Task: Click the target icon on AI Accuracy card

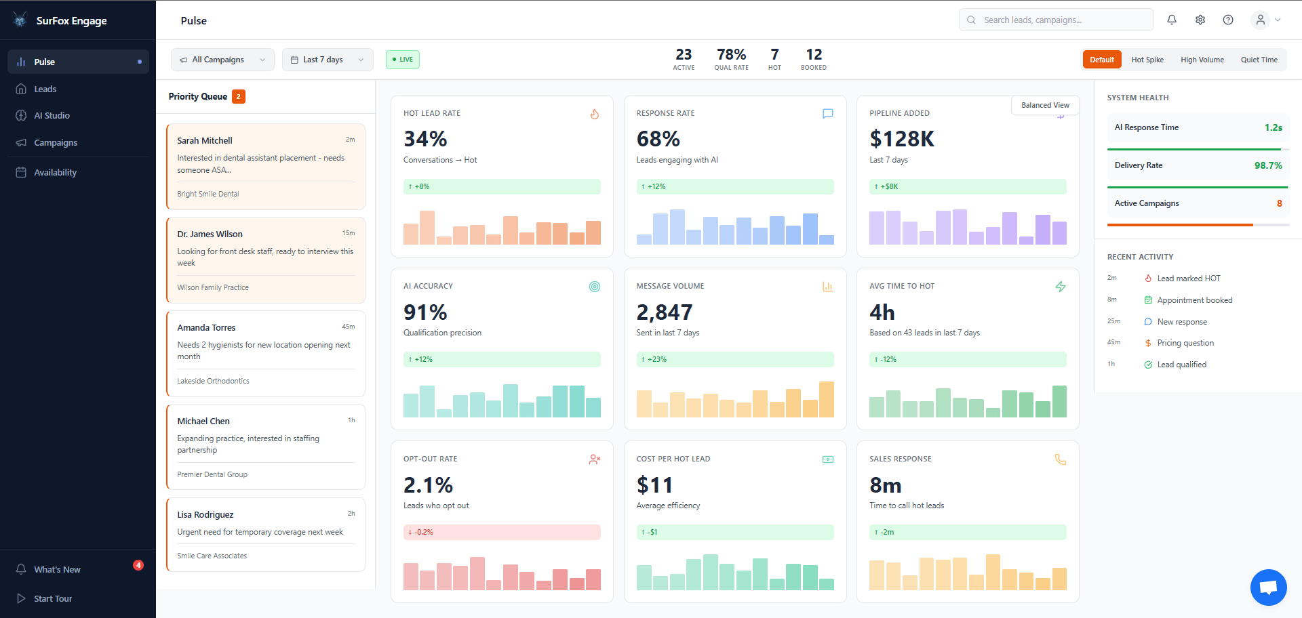Action: pyautogui.click(x=595, y=287)
